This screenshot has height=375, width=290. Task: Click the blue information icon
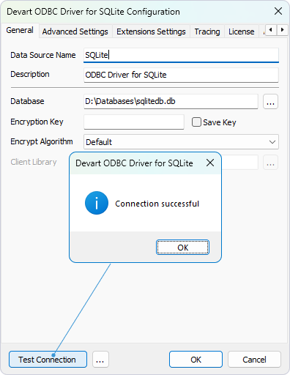pyautogui.click(x=97, y=203)
